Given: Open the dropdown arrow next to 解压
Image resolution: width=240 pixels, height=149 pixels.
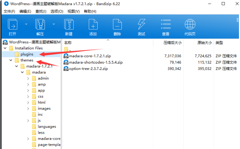Looking at the screenshot, I should click(54, 24).
